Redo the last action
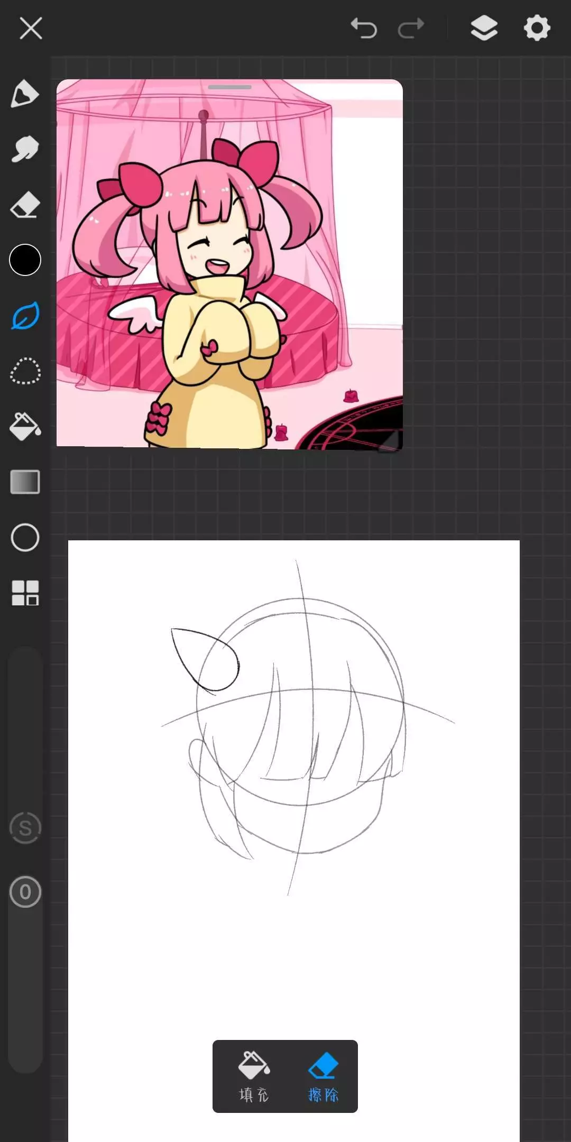Viewport: 571px width, 1142px height. click(411, 28)
